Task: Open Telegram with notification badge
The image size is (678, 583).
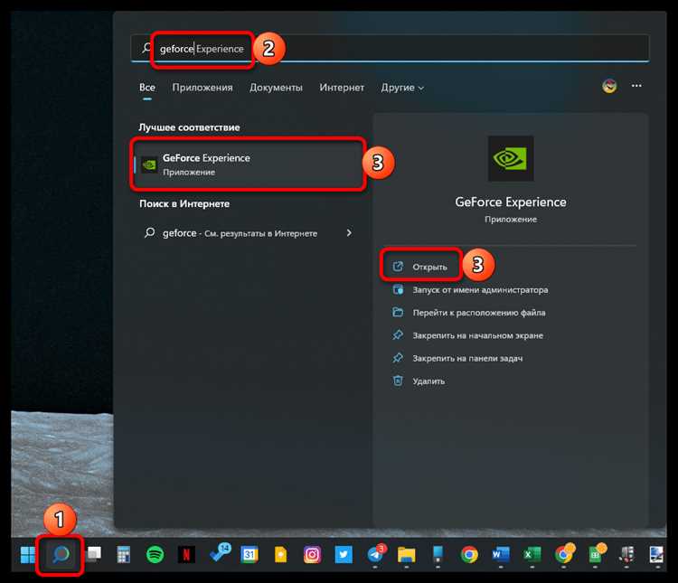Action: tap(376, 553)
